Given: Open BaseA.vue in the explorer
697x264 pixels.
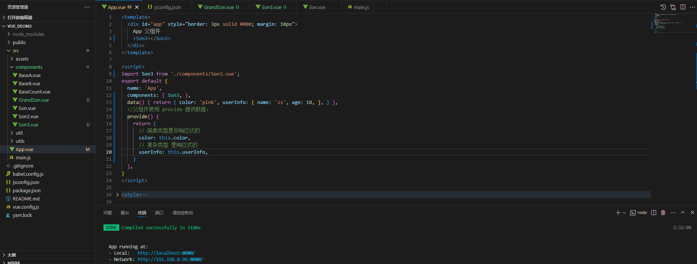Looking at the screenshot, I should (x=48, y=75).
